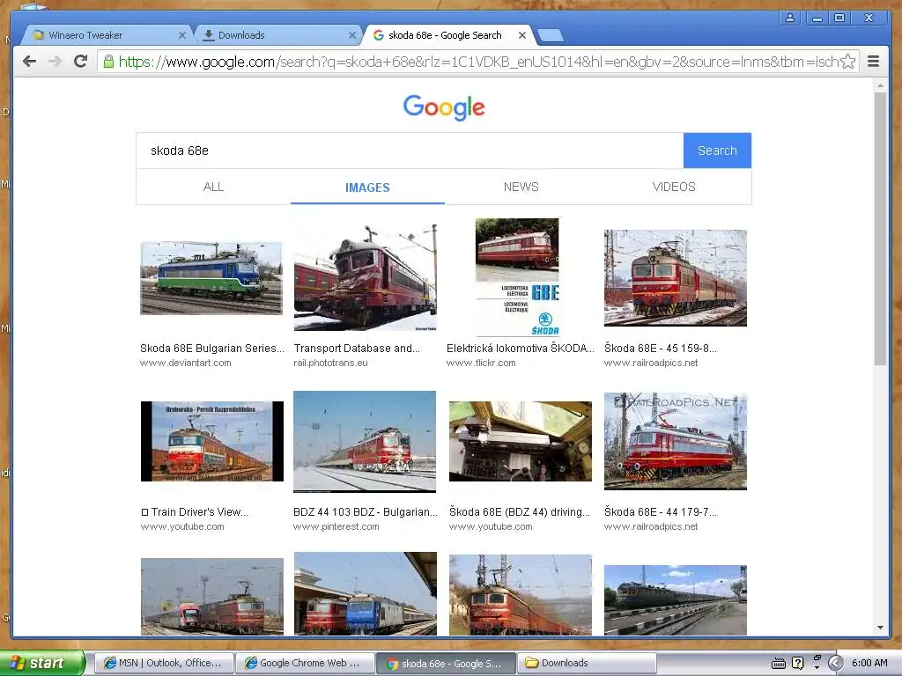Switch to MSN Outlook taskbar window

pyautogui.click(x=164, y=664)
